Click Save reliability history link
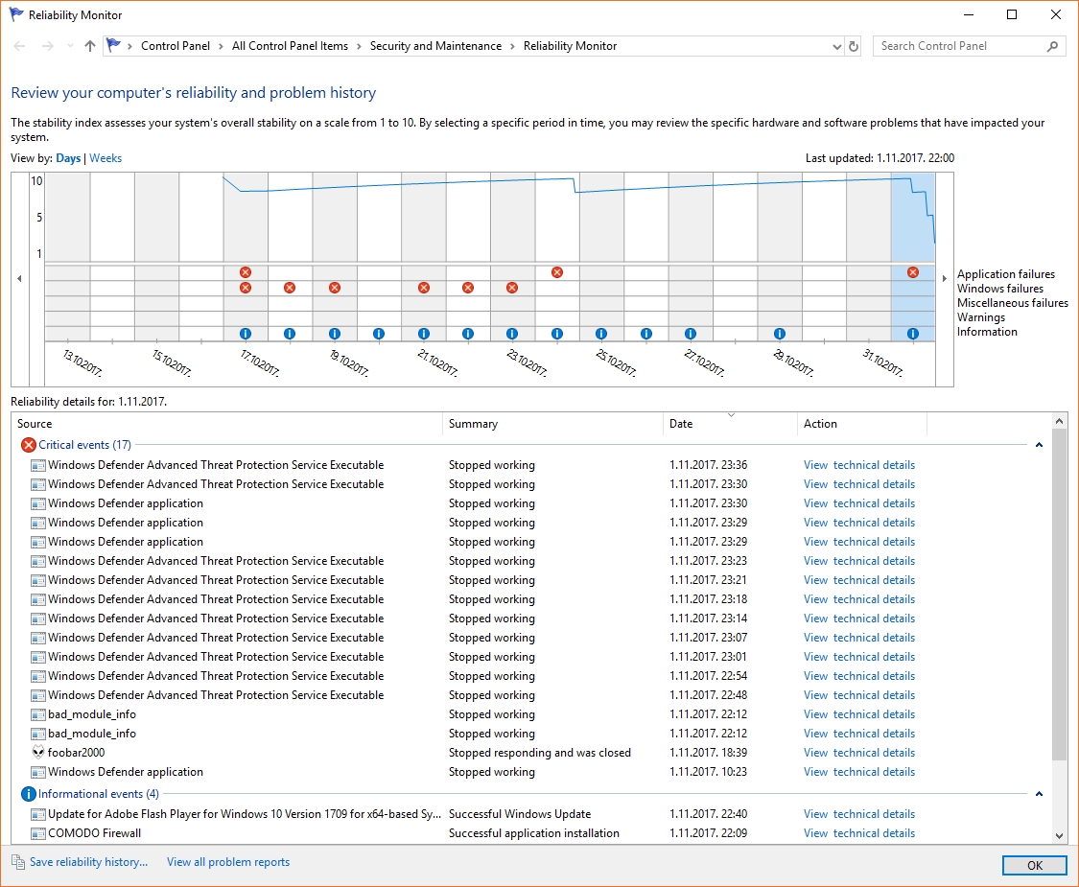 coord(88,862)
